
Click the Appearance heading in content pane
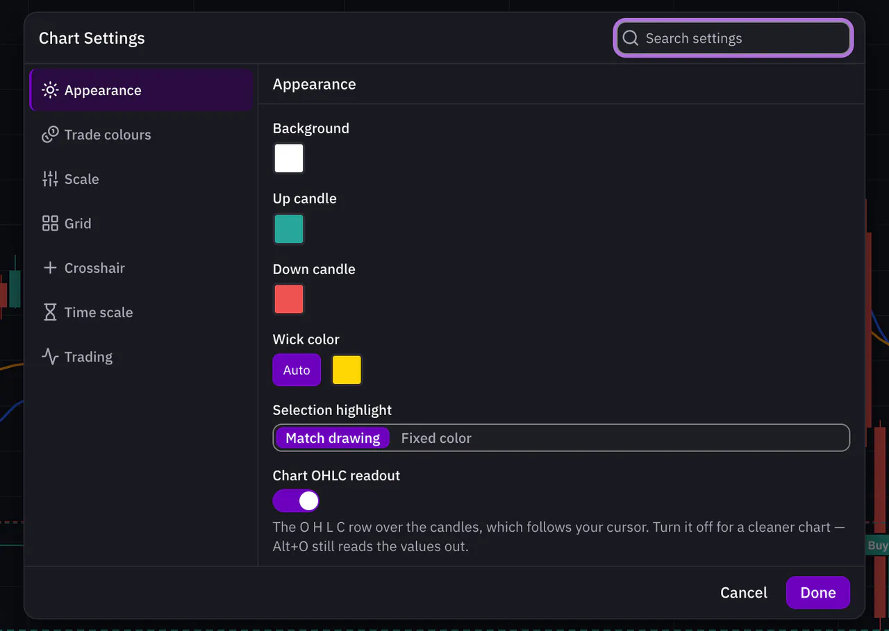tap(314, 84)
